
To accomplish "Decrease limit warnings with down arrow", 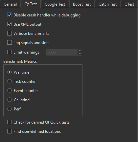I will (x=80, y=54).
